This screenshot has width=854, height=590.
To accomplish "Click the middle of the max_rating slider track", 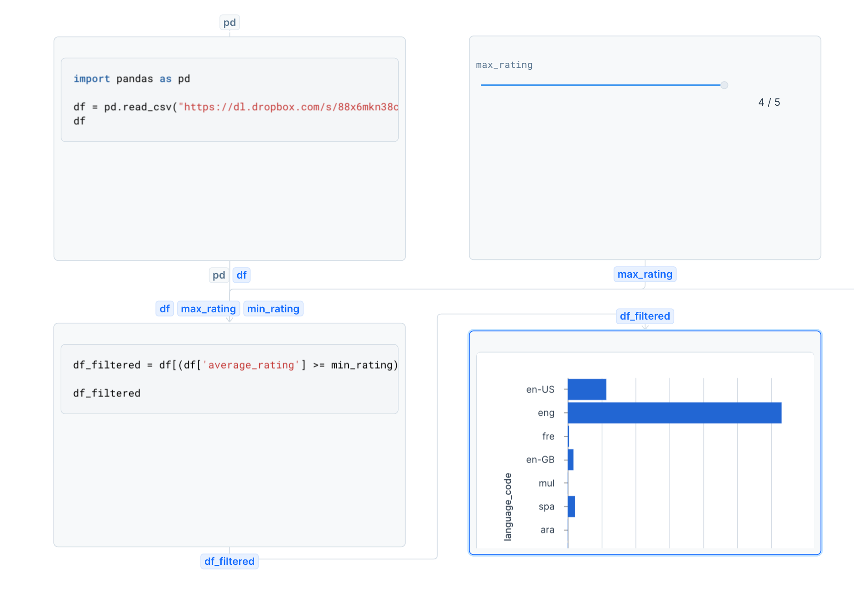I will tap(602, 85).
